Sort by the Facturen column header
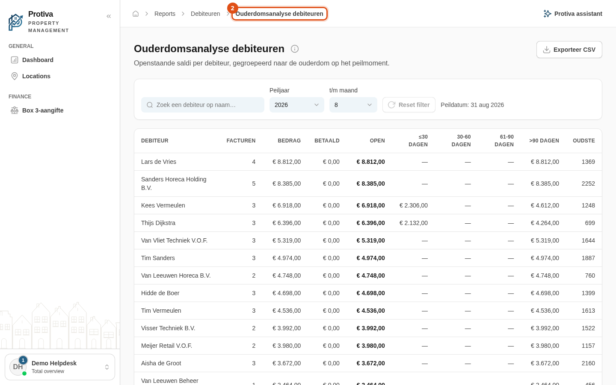This screenshot has height=385, width=616. (x=241, y=141)
